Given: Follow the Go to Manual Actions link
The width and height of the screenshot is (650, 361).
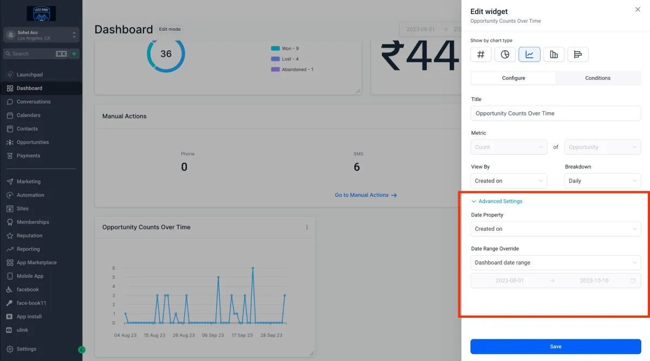Looking at the screenshot, I should pos(366,195).
